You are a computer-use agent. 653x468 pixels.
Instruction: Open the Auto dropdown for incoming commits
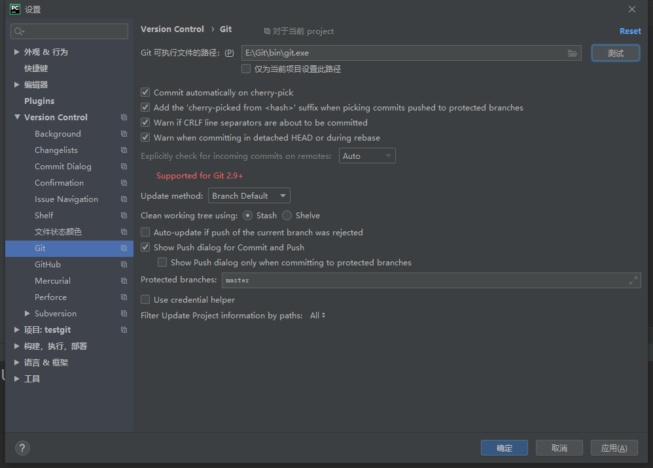(367, 156)
